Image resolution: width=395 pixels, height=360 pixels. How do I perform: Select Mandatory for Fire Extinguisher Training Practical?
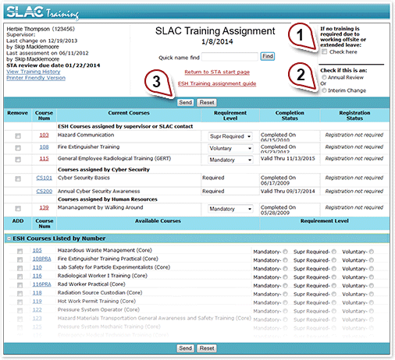tap(285, 260)
